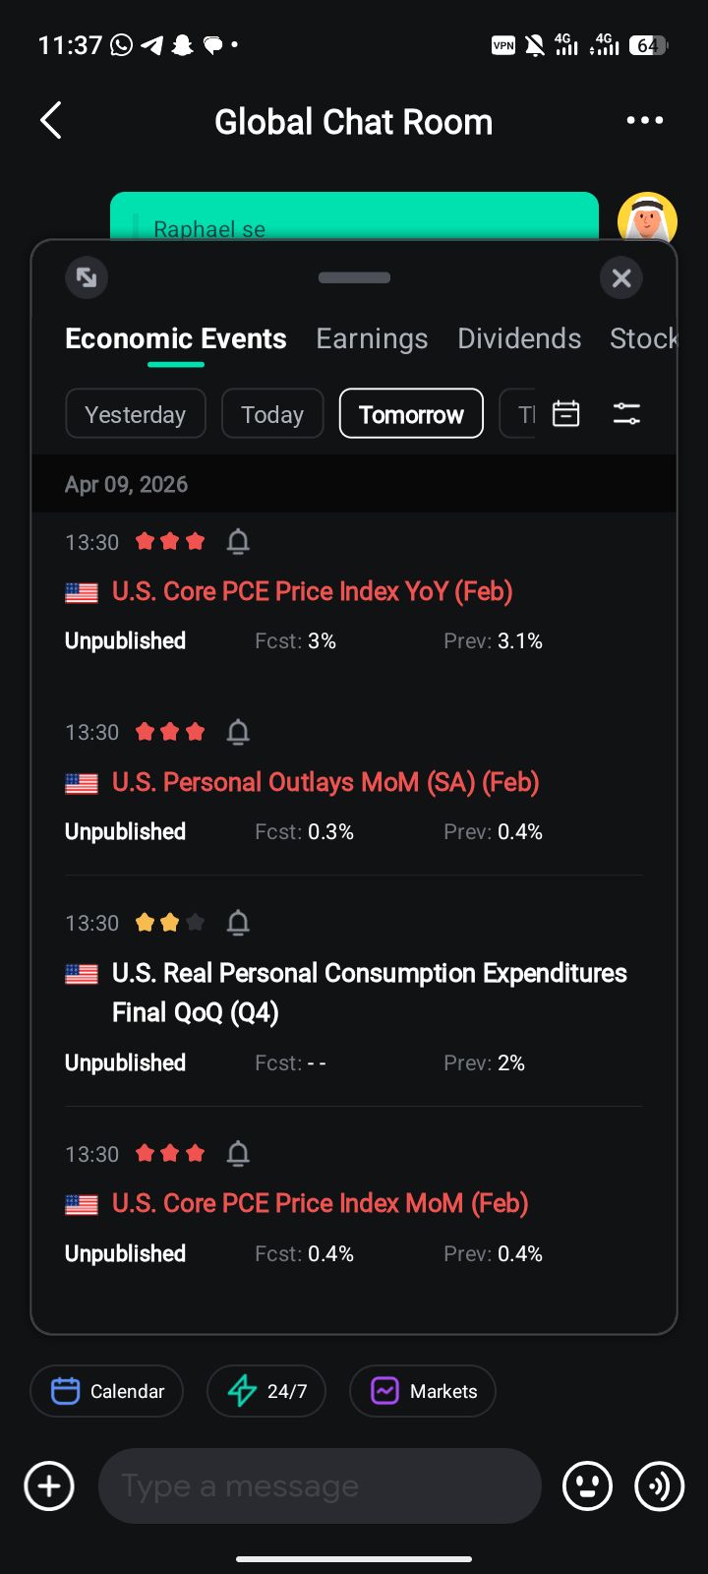
Task: Tap the Calendar shortcut chip
Action: click(107, 1391)
